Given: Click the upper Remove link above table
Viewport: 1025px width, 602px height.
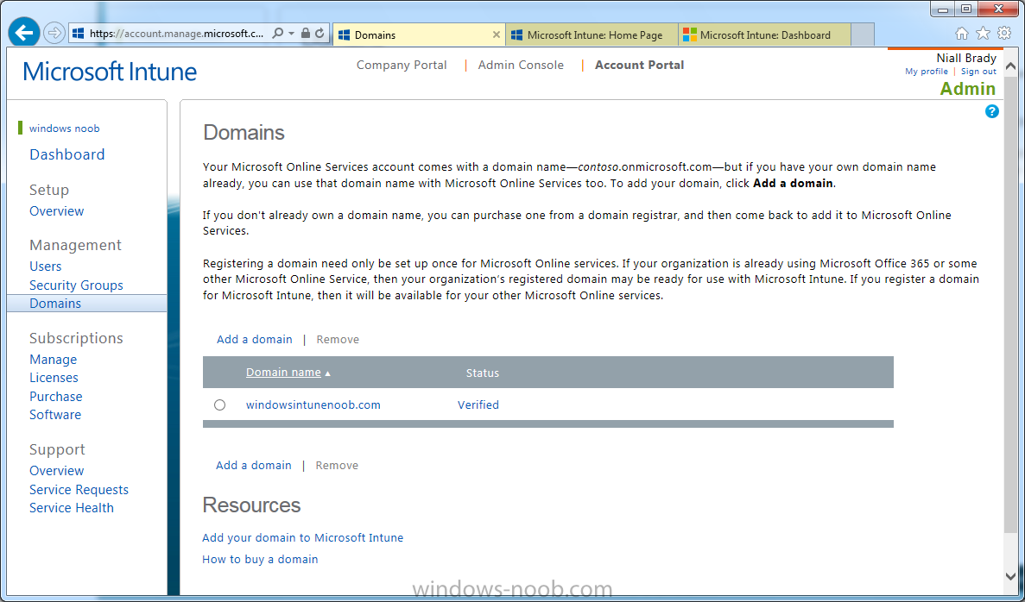Looking at the screenshot, I should click(x=338, y=340).
